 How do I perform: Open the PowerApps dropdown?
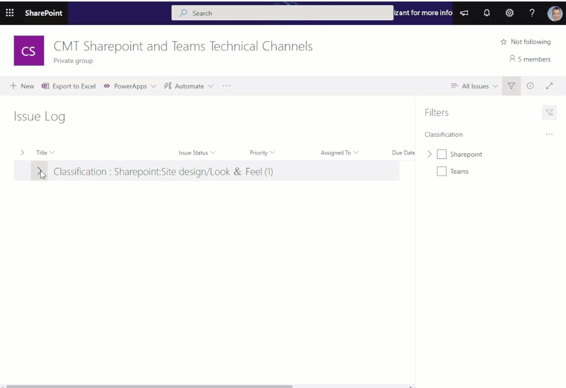(x=130, y=86)
